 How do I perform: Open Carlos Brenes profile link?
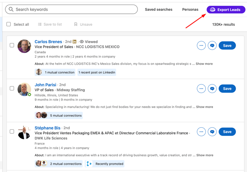[x=48, y=42]
